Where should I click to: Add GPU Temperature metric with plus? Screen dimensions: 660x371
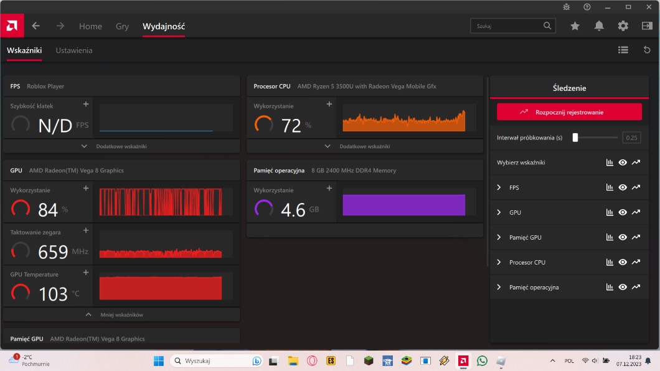point(86,273)
